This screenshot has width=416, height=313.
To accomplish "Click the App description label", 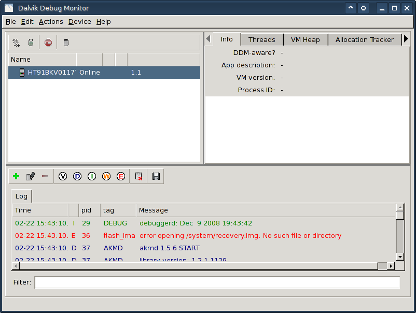I will pyautogui.click(x=248, y=65).
